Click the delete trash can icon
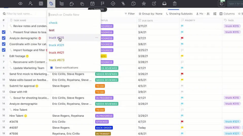243x136 pixels. [175, 4]
